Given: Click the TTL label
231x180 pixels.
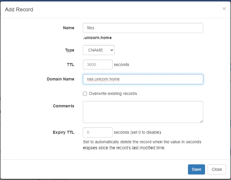Looking at the screenshot, I should [70, 65].
